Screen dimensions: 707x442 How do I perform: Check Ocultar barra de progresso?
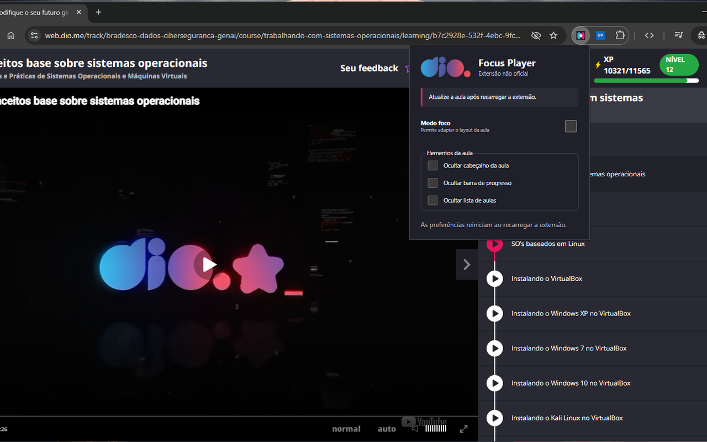click(432, 183)
